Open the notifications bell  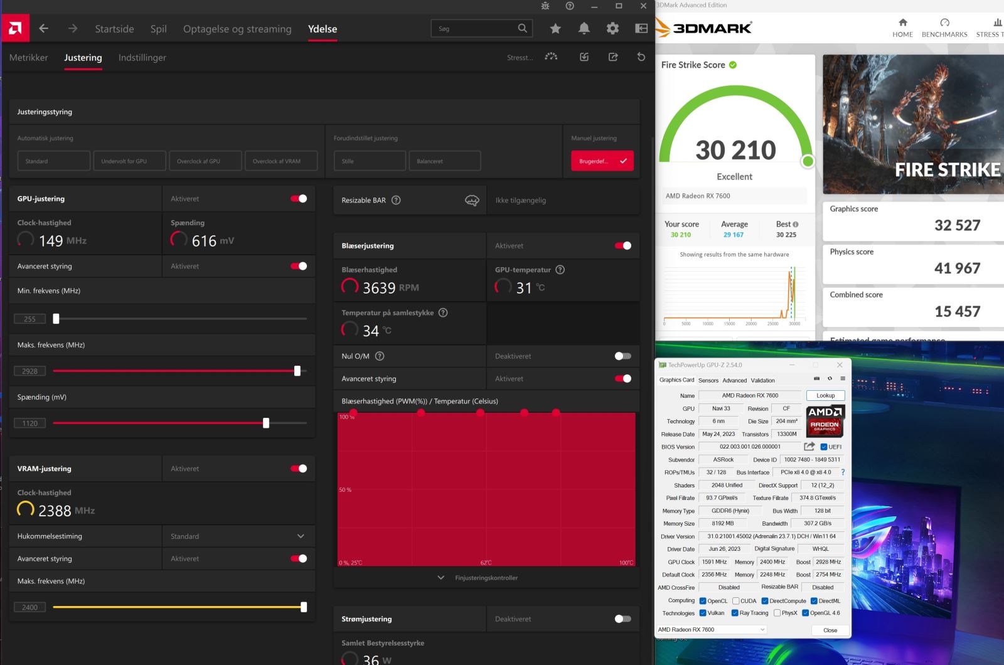pos(584,28)
